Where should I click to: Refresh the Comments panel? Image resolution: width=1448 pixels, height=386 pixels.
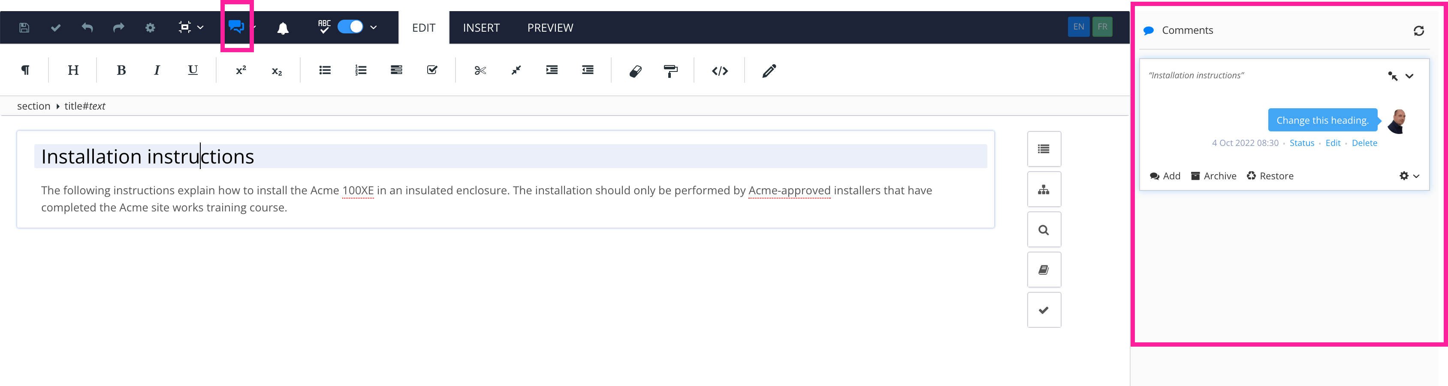[1420, 30]
